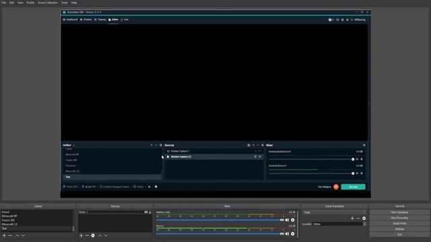Screen dimensions: 431x242
Task: Open source properties gear in Streamlabs Sources
Action: pos(263,145)
